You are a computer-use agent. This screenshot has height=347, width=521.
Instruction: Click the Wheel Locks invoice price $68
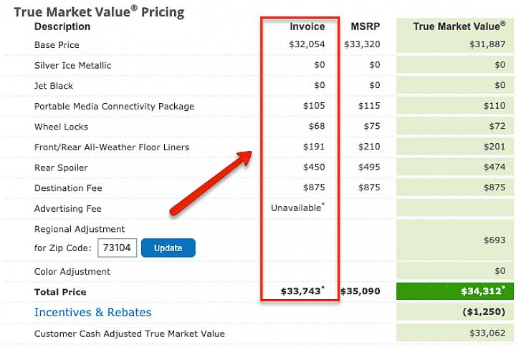click(x=317, y=126)
